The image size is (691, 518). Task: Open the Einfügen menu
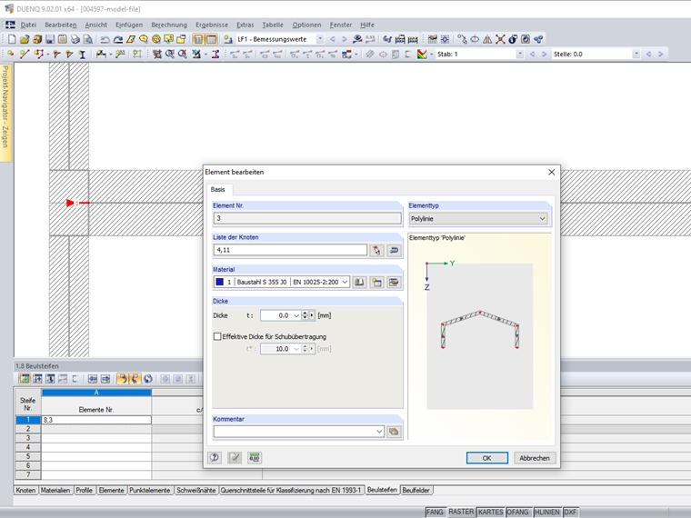point(129,25)
